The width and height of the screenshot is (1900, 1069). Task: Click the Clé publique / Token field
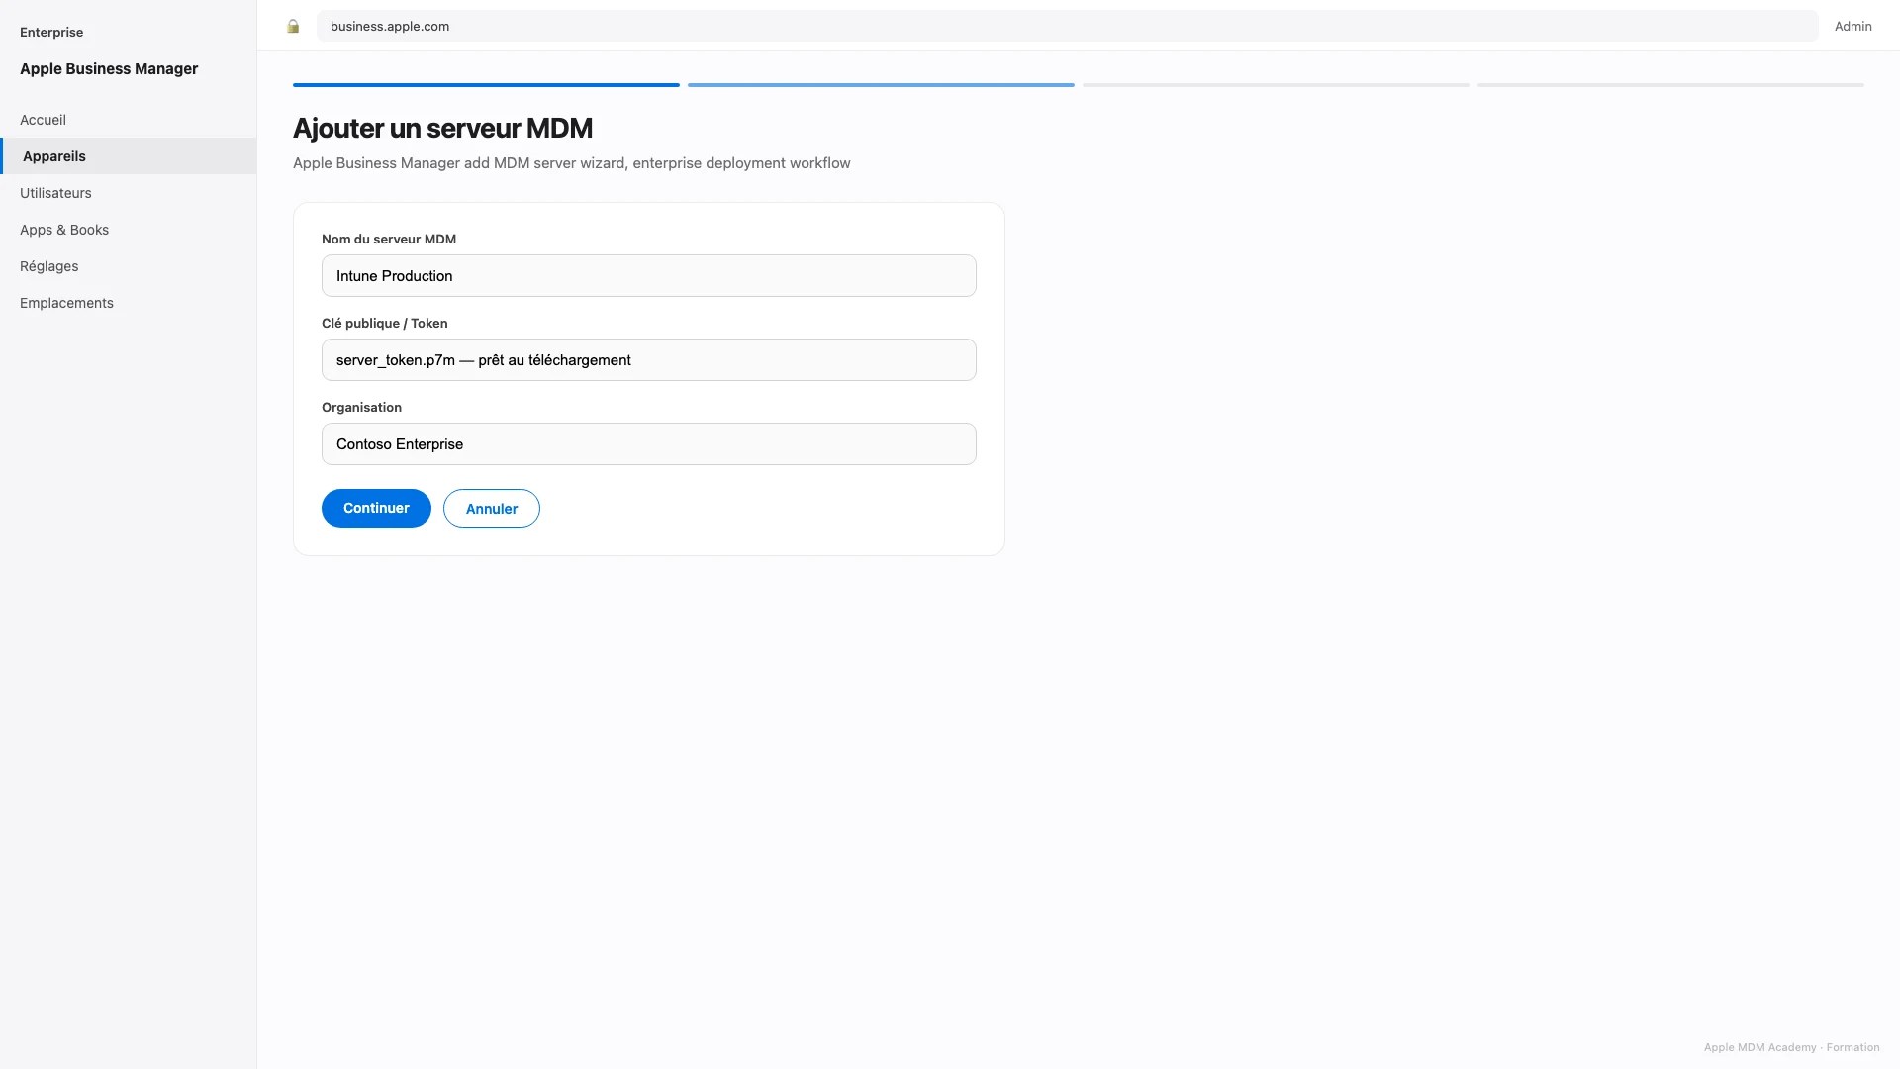tap(649, 360)
